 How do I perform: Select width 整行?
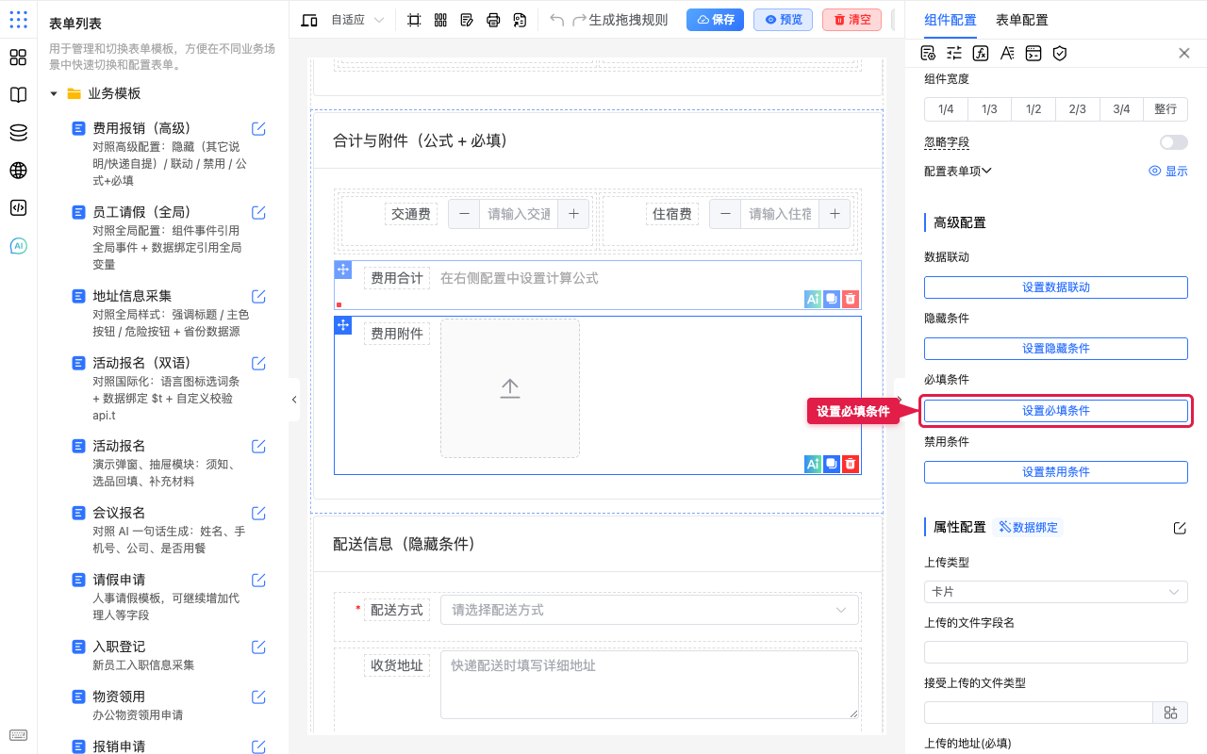[1166, 109]
